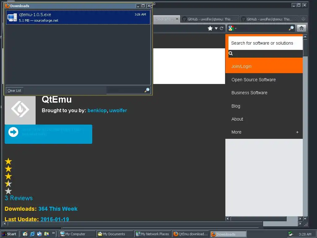Click the main page scroll-left arrow
This screenshot has width=317, height=238.
coord(4,224)
